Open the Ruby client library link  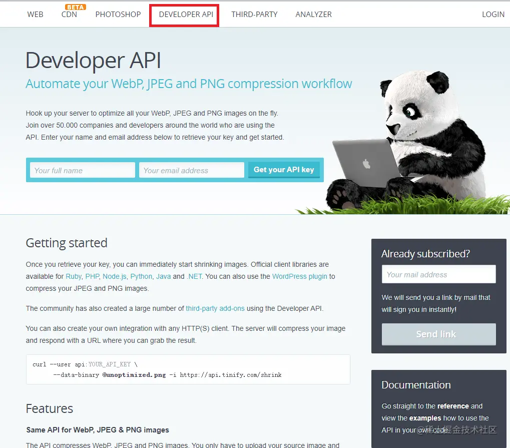click(x=74, y=276)
